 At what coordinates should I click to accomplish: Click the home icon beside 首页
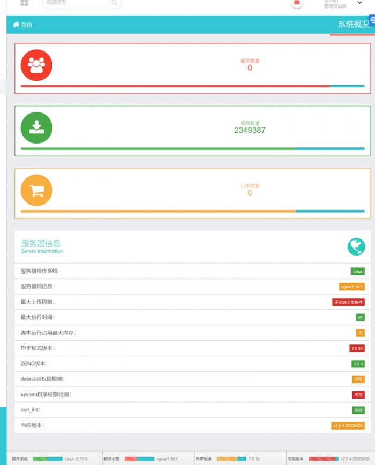pos(16,25)
